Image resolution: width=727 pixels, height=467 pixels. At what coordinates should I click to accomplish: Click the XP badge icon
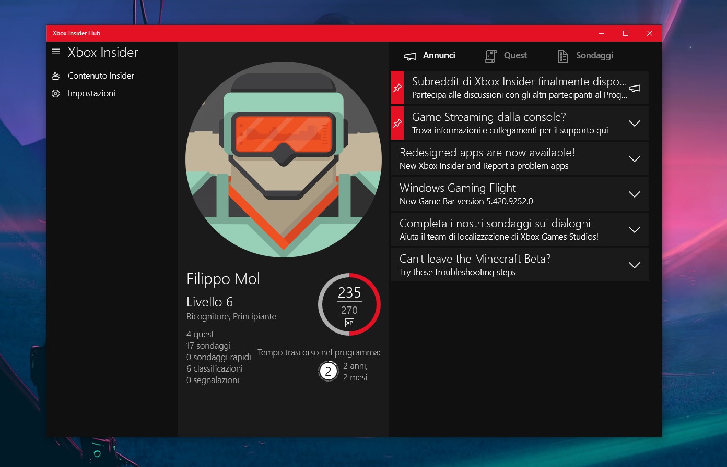coord(349,323)
